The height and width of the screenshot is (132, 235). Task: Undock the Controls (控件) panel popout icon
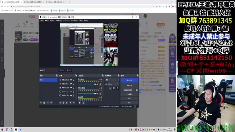(x=137, y=76)
